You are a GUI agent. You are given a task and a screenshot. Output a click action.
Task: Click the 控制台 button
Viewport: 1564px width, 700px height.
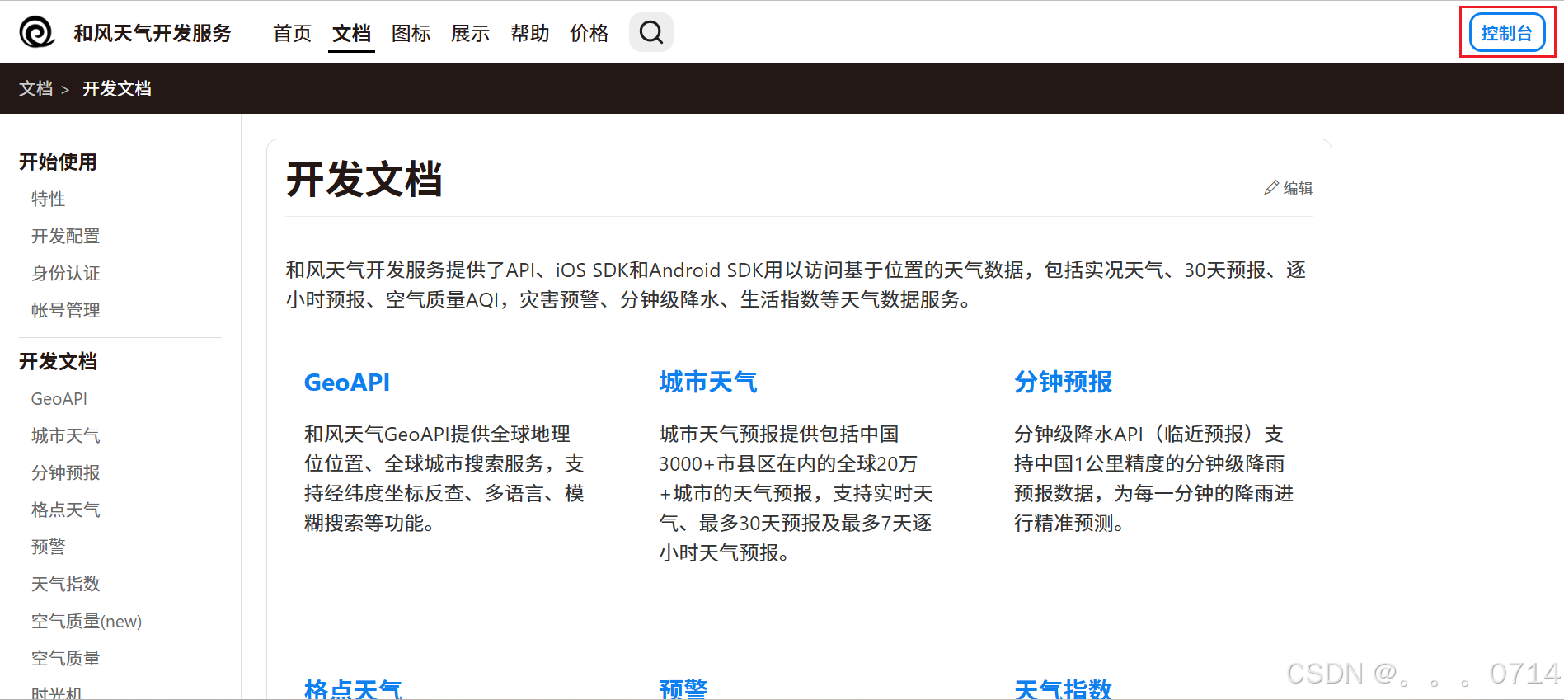[x=1507, y=33]
